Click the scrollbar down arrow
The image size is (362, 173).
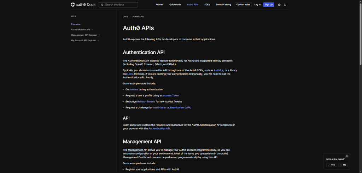pyautogui.click(x=360, y=171)
